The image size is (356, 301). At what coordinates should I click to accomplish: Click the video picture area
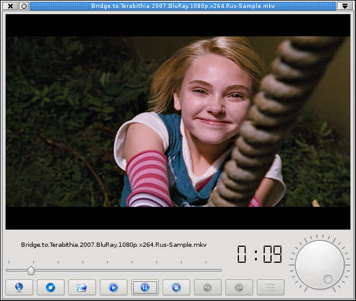(x=178, y=122)
